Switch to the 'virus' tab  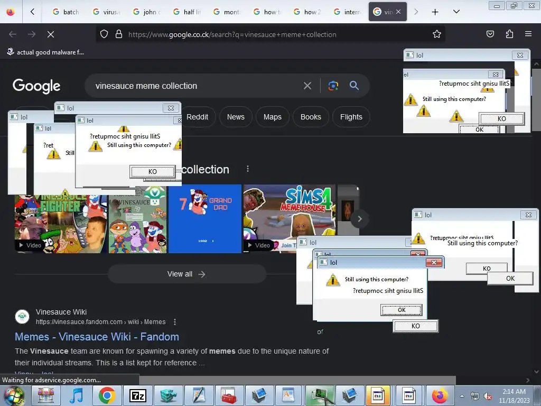[x=106, y=12]
